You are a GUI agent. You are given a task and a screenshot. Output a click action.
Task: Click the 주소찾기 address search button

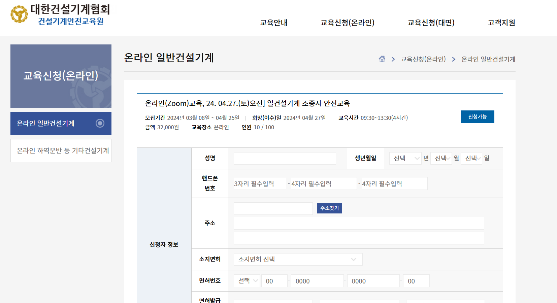click(x=329, y=208)
